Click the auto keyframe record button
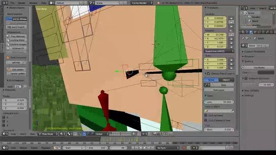276x155 pixels. click(x=184, y=148)
